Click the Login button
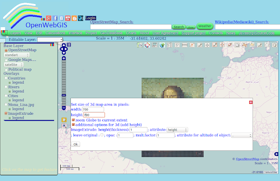 click(91, 18)
